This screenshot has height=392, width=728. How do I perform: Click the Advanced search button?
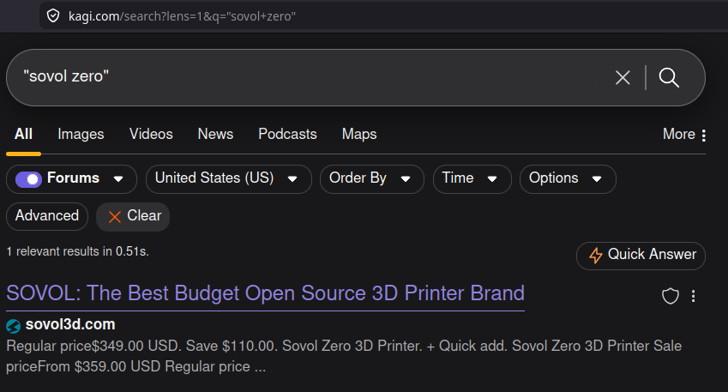pyautogui.click(x=47, y=216)
